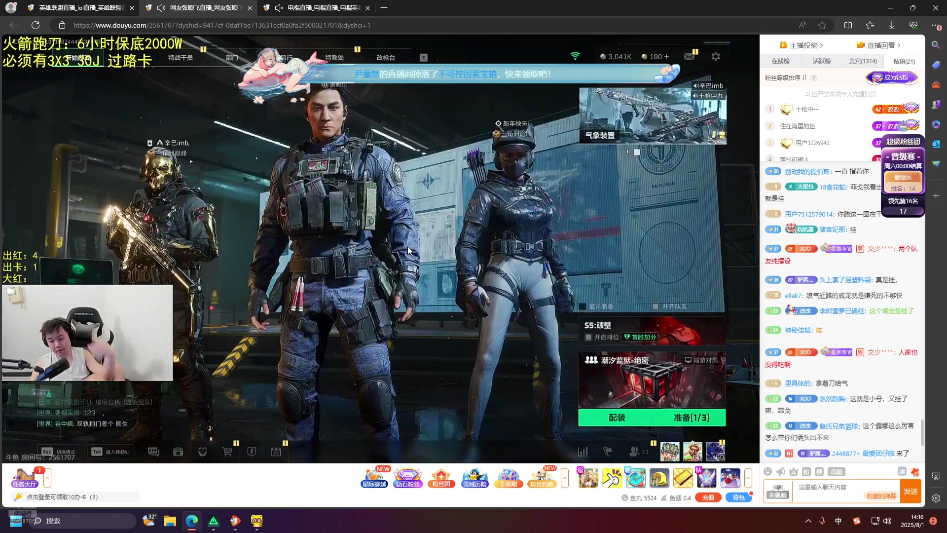
Task: Click the chat input field
Action: click(846, 492)
